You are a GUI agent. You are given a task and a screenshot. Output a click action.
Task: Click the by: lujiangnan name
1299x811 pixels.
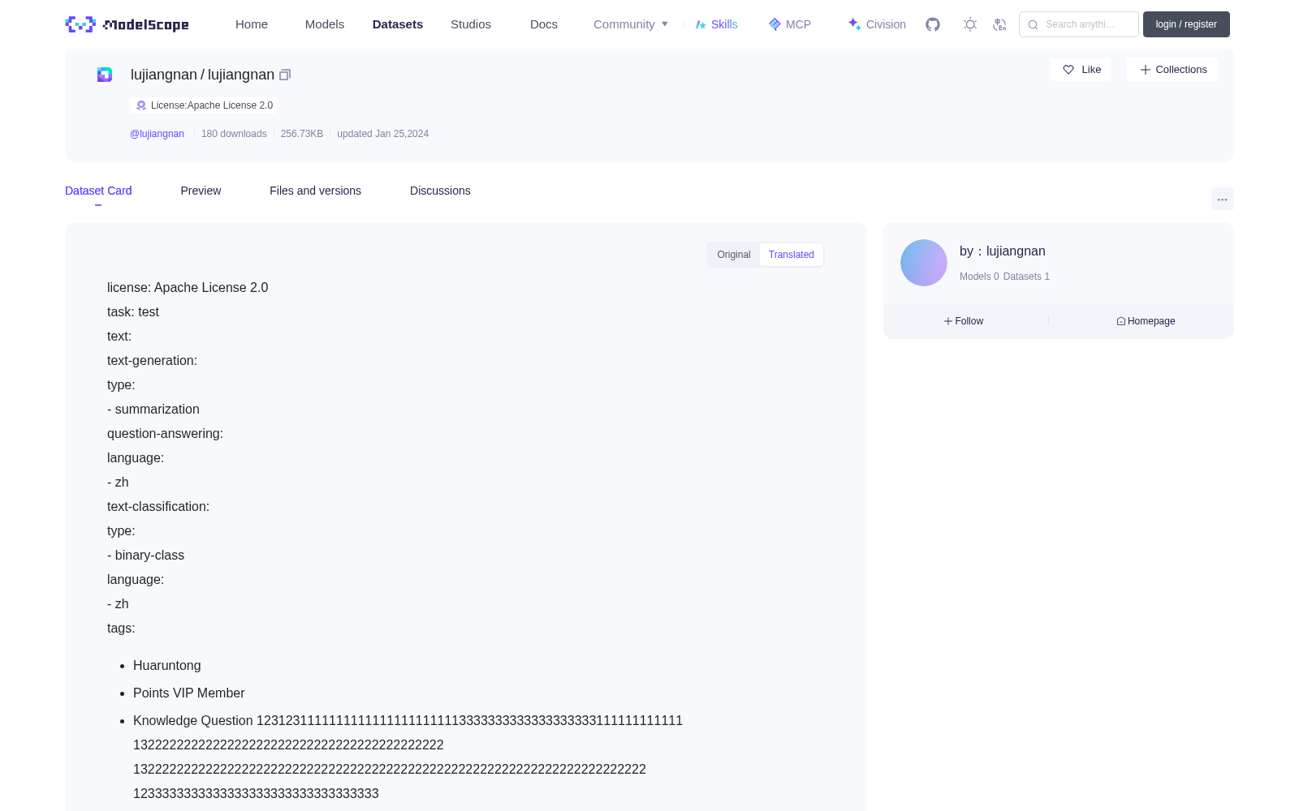[x=1003, y=251]
